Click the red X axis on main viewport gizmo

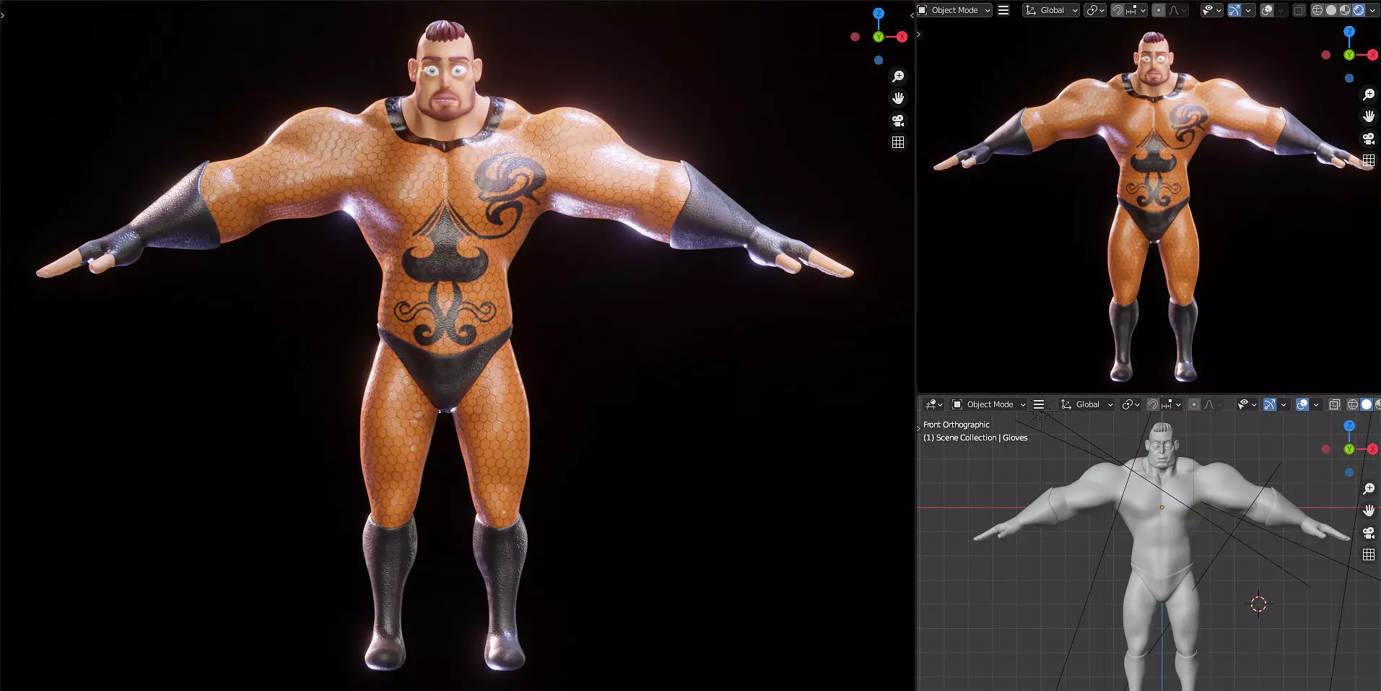pos(902,37)
